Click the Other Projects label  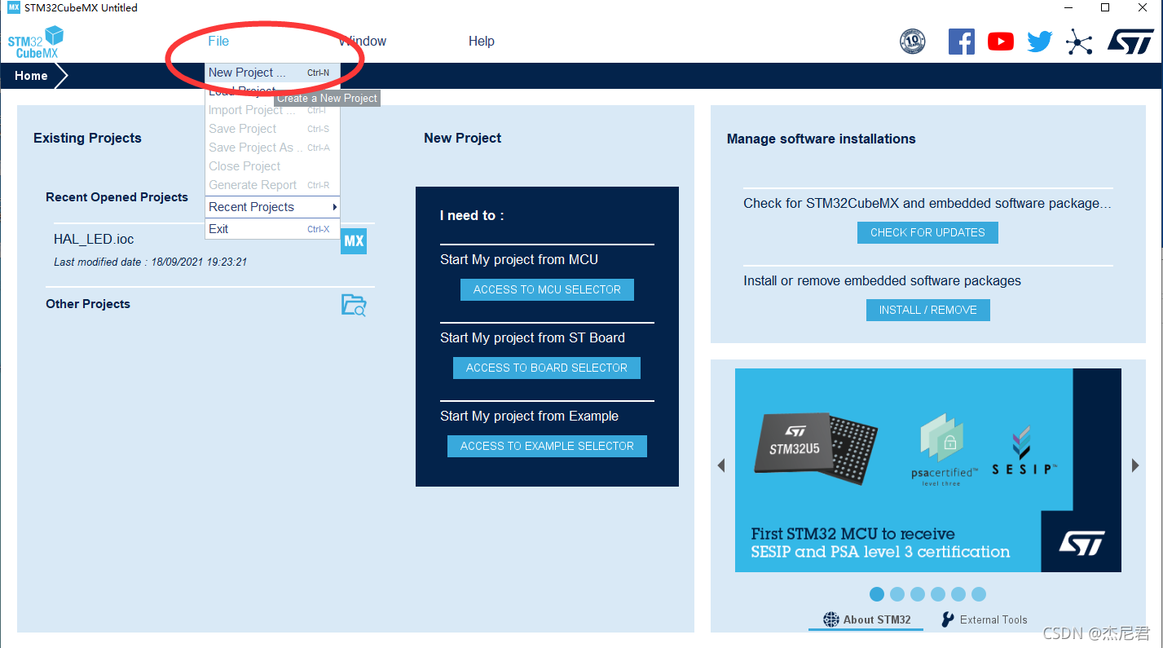click(x=88, y=304)
